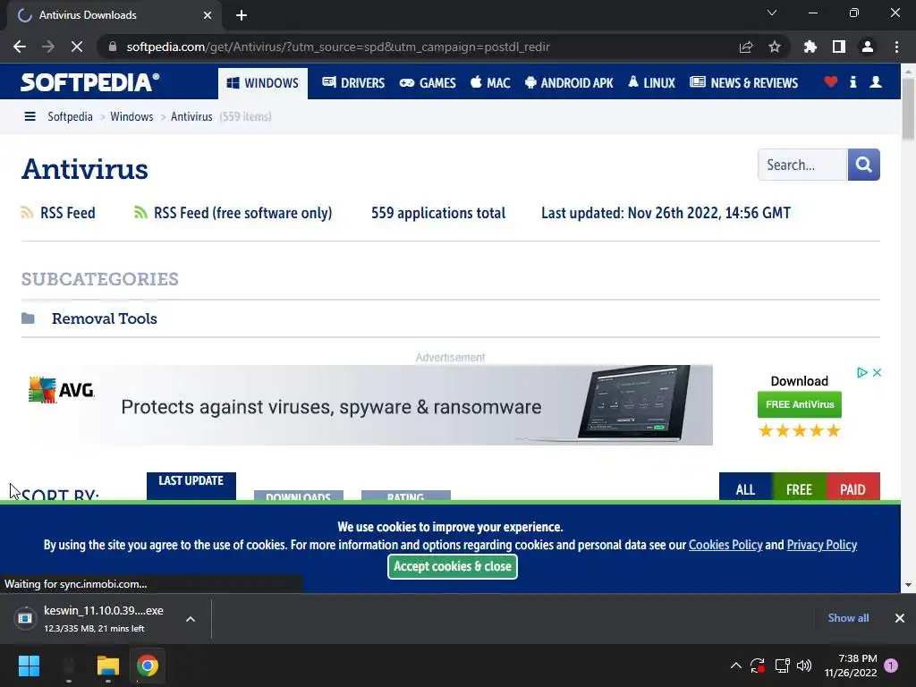The height and width of the screenshot is (687, 916).
Task: Open the Android APK section
Action: click(x=569, y=83)
